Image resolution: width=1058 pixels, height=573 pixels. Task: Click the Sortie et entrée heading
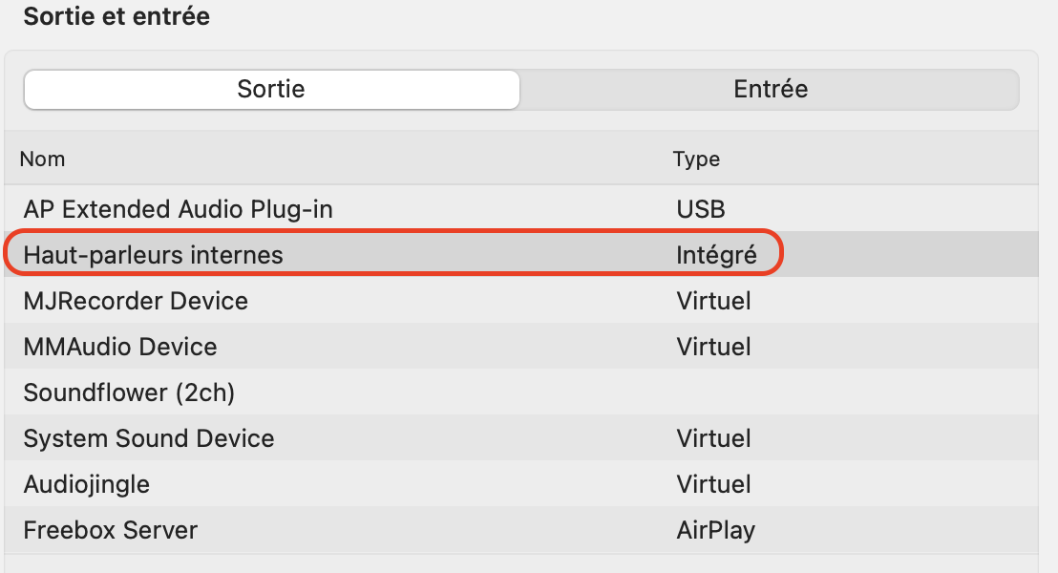pos(116,16)
